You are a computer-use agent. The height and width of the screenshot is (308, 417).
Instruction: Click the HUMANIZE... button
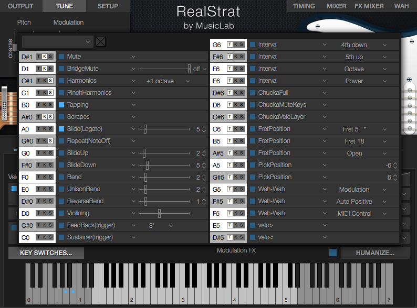(x=375, y=253)
